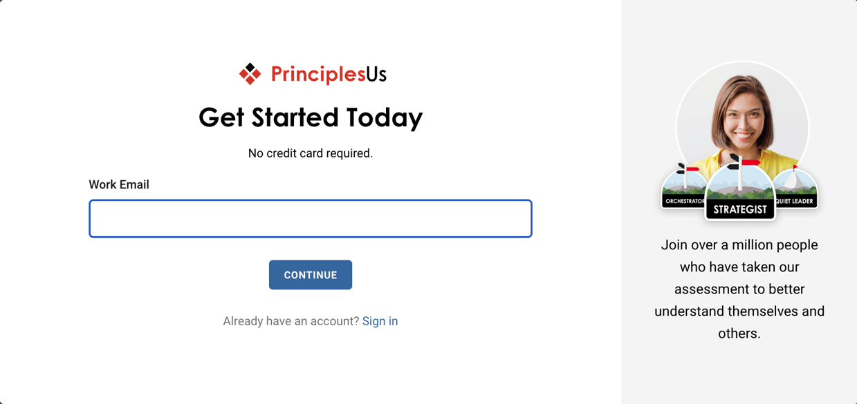857x404 pixels.
Task: Click inside the Work Email input field
Action: 310,218
